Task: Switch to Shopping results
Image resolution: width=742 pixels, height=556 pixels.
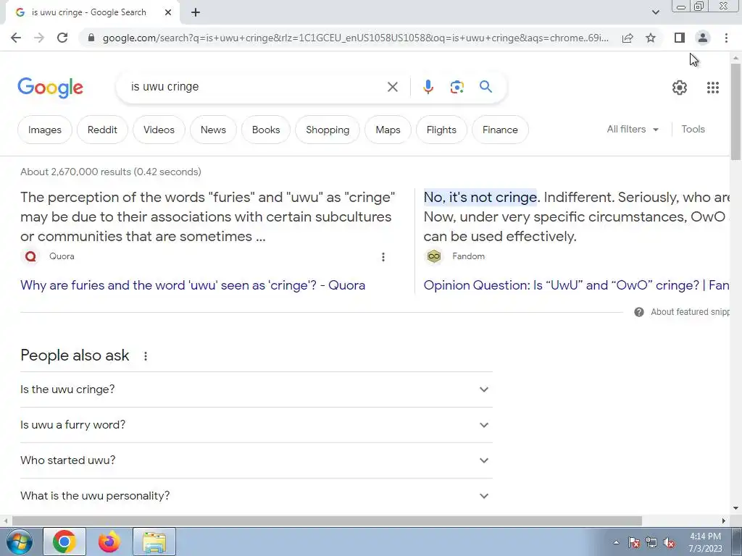Action: pos(328,130)
